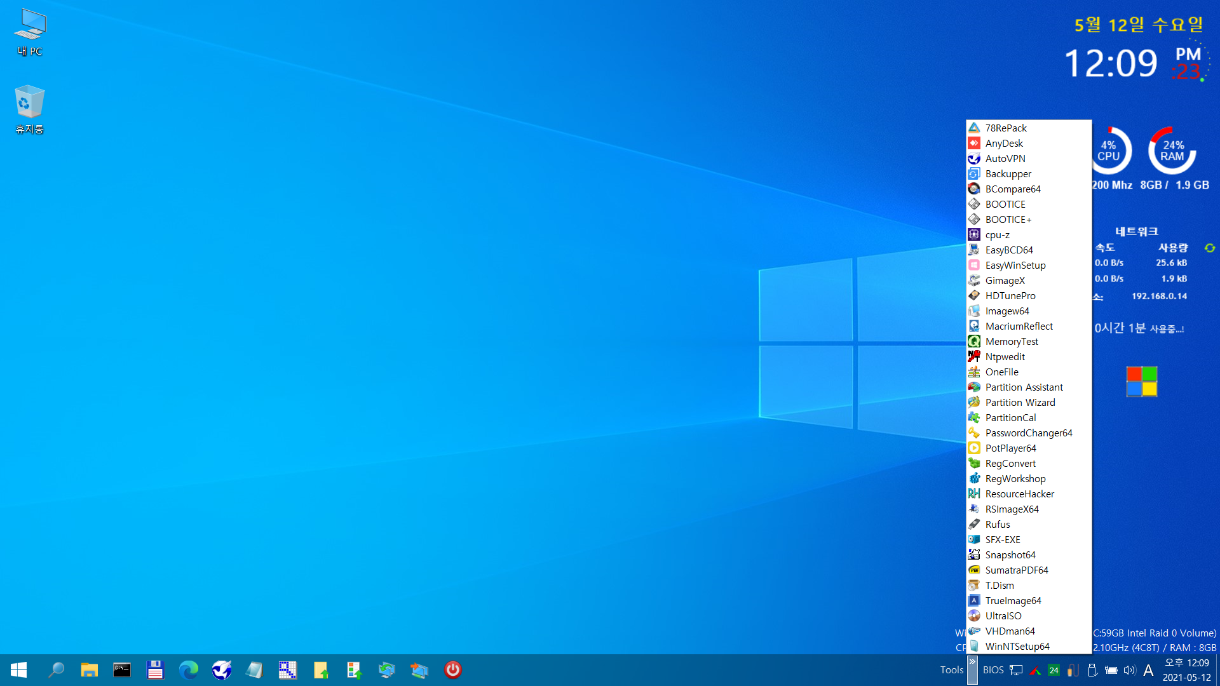Click the blue floppy disk taskbar icon
This screenshot has height=686, width=1220.
click(x=155, y=670)
